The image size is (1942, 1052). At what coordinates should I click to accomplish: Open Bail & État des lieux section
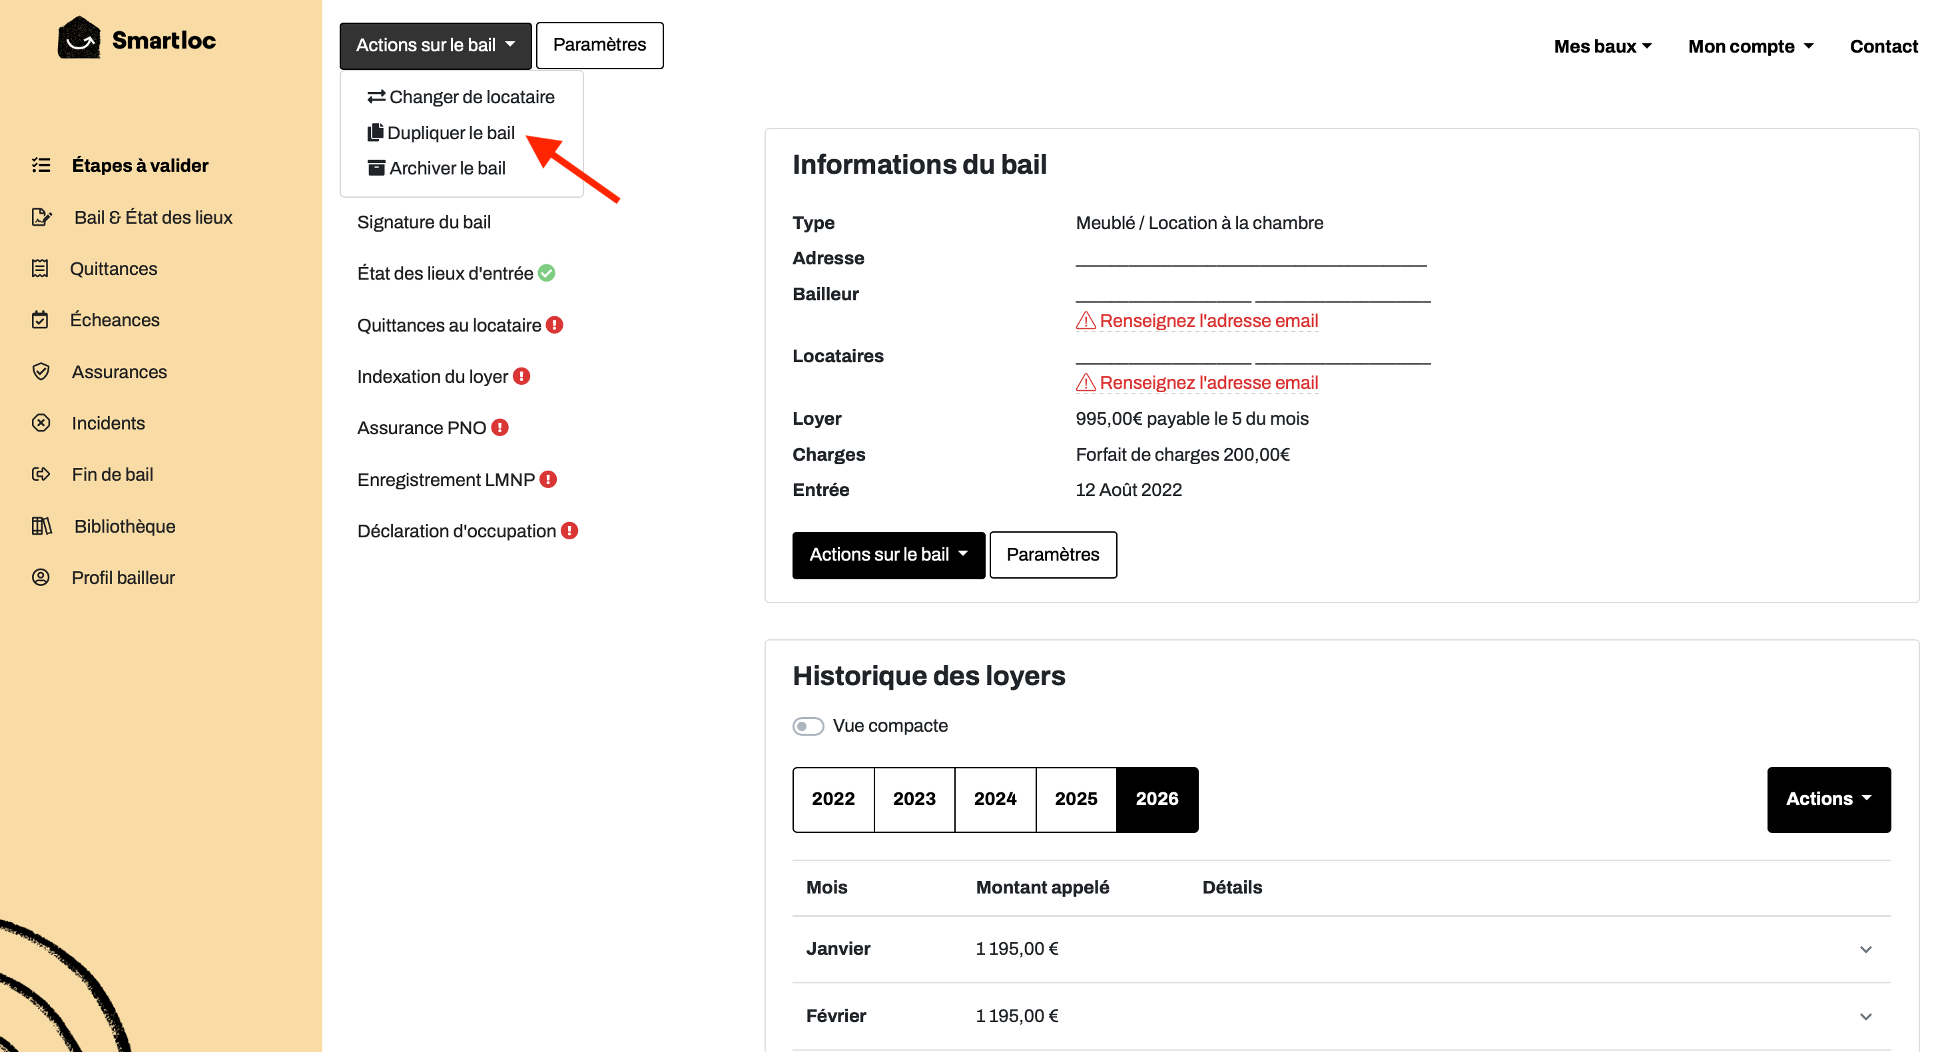point(153,217)
